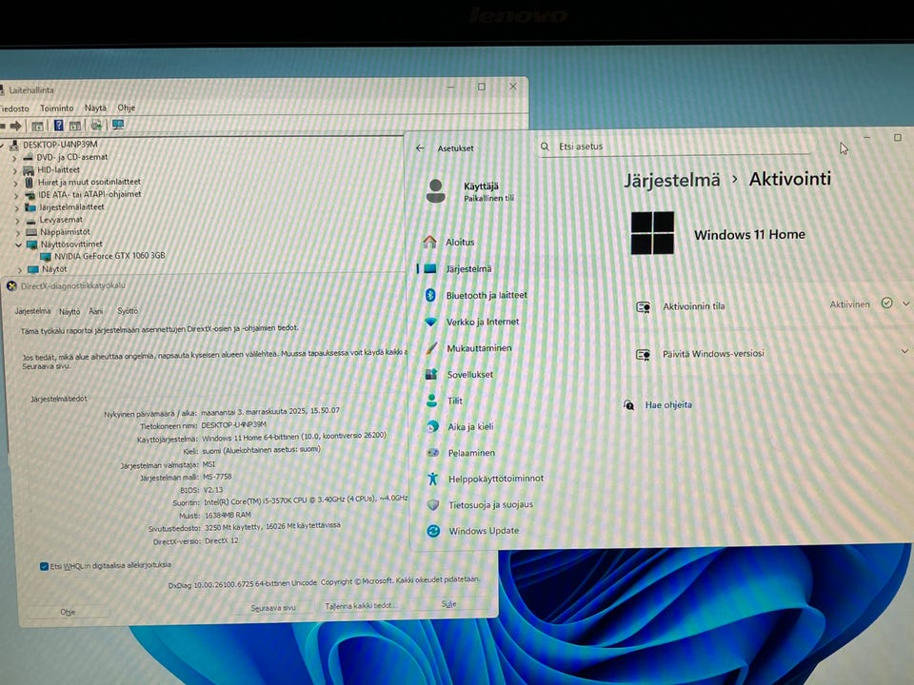Click the Hae ohjeita help icon
The height and width of the screenshot is (685, 914).
point(629,405)
